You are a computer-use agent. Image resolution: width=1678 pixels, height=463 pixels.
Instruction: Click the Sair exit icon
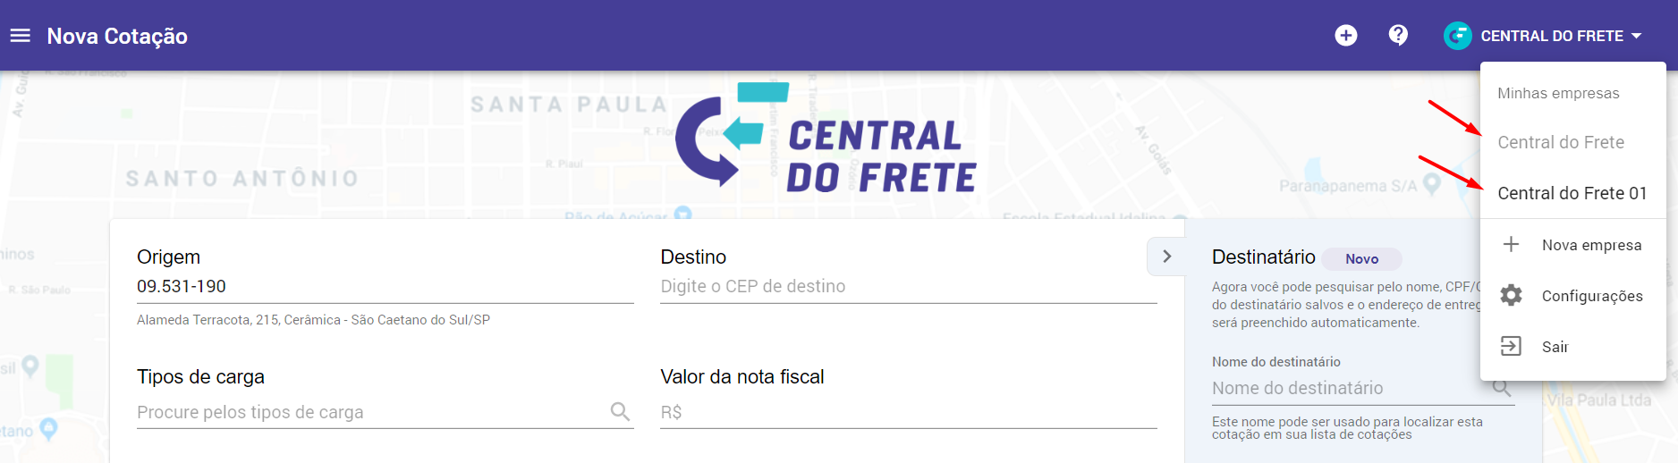pyautogui.click(x=1511, y=346)
